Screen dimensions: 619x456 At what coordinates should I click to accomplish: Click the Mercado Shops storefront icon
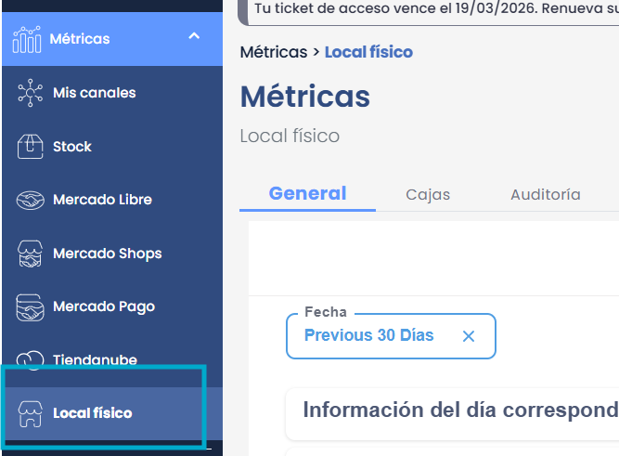[x=30, y=254]
